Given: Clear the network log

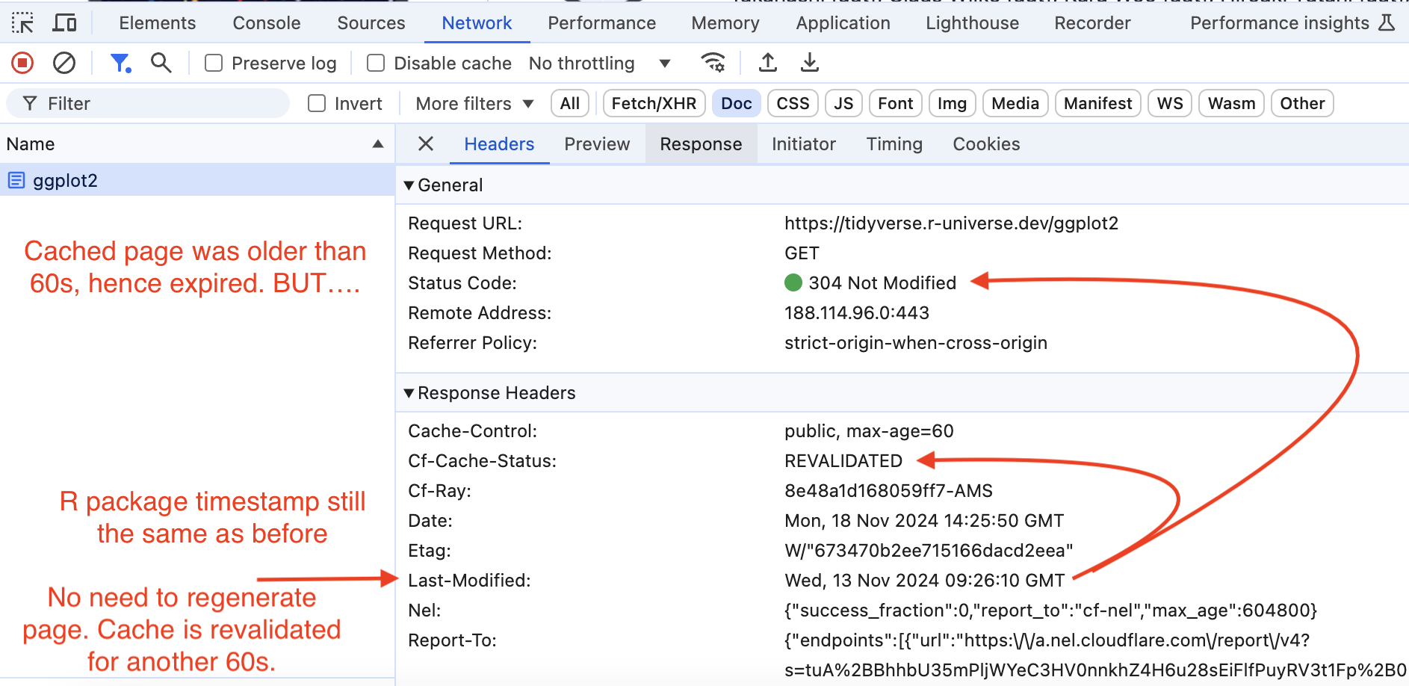Looking at the screenshot, I should click(64, 64).
